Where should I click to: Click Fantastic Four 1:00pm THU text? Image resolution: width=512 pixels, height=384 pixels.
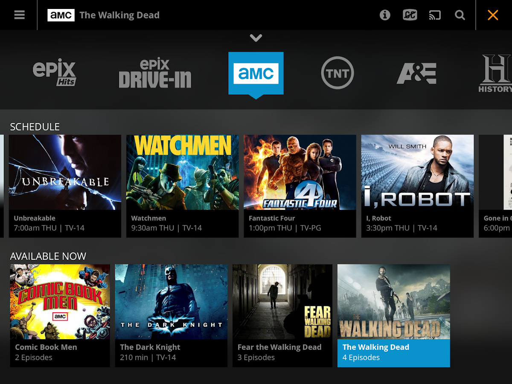tap(285, 223)
